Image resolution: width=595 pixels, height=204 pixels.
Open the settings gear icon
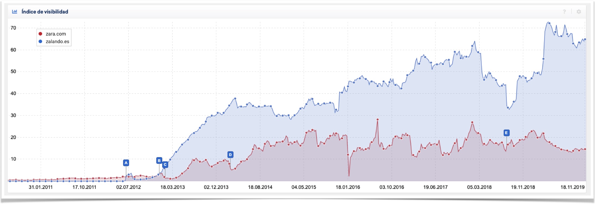click(579, 12)
